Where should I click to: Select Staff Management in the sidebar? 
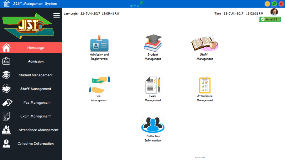click(x=36, y=89)
